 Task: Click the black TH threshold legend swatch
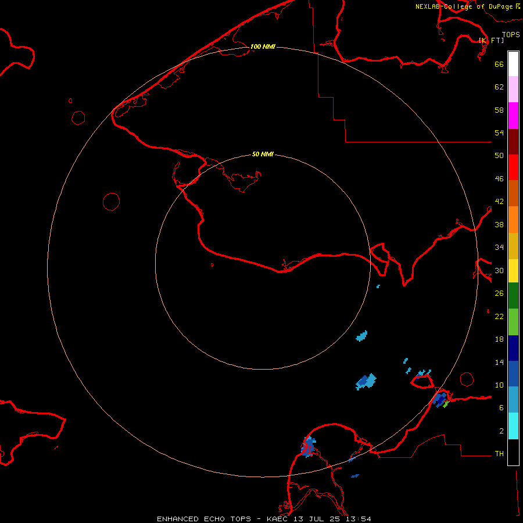pyautogui.click(x=513, y=452)
